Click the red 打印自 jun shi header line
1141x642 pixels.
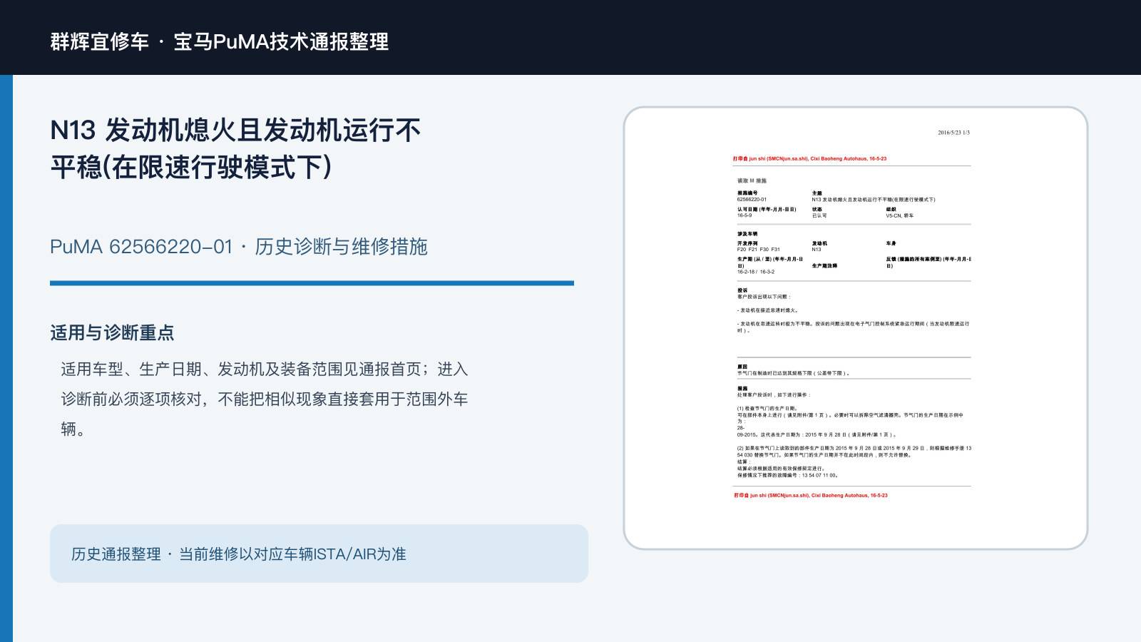pos(809,159)
